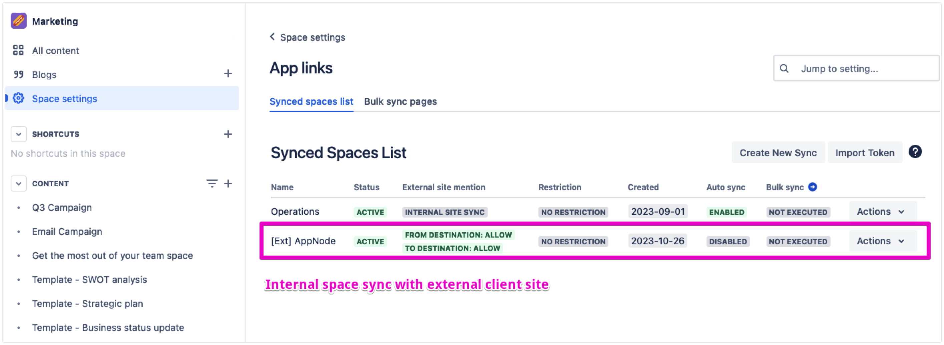Click the Import Token button

pos(865,152)
